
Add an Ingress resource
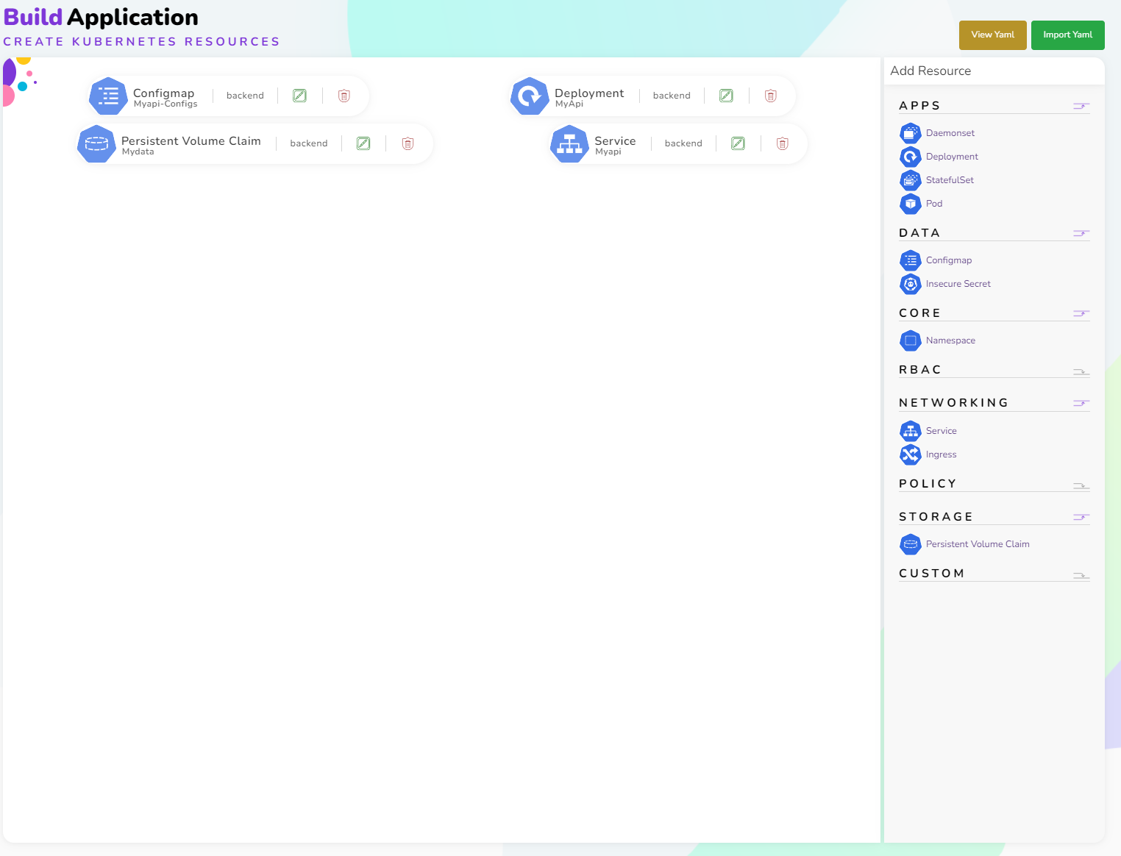[942, 454]
